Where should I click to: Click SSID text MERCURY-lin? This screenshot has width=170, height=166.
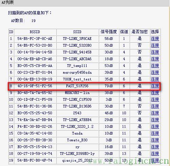pos(77,93)
